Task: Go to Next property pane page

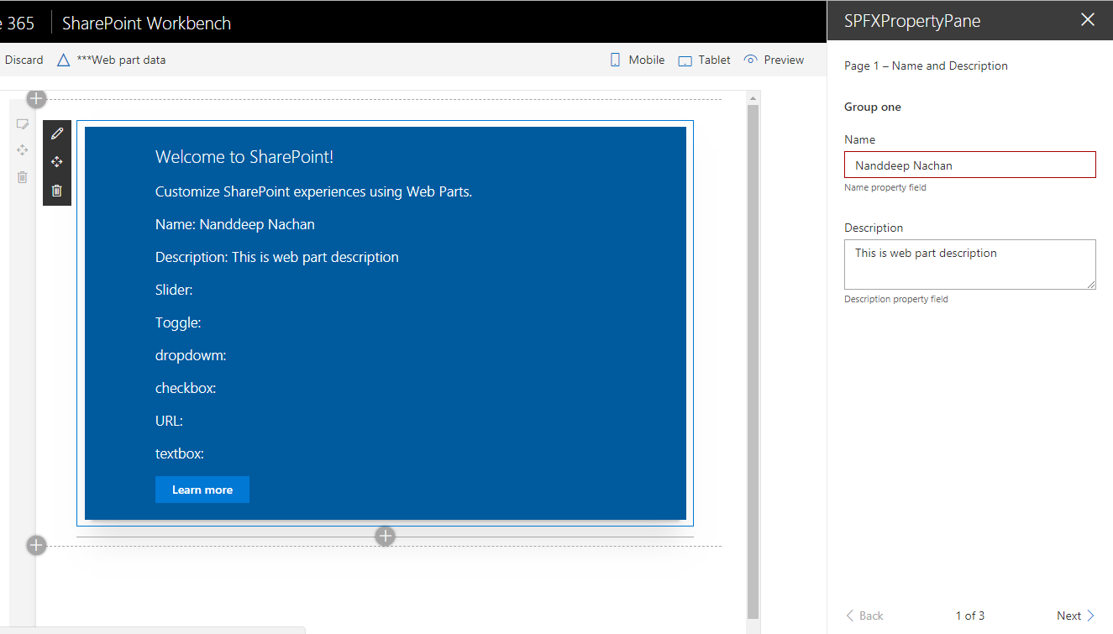Action: click(x=1075, y=616)
